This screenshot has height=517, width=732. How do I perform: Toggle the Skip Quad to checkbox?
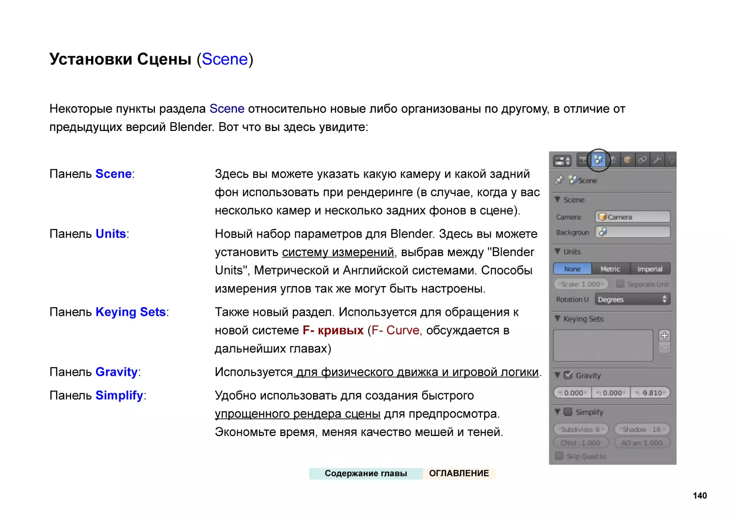click(x=559, y=456)
